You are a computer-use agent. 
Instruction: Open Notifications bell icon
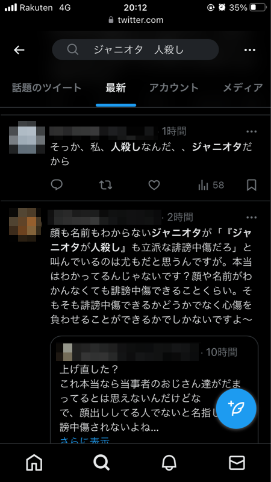(169, 463)
